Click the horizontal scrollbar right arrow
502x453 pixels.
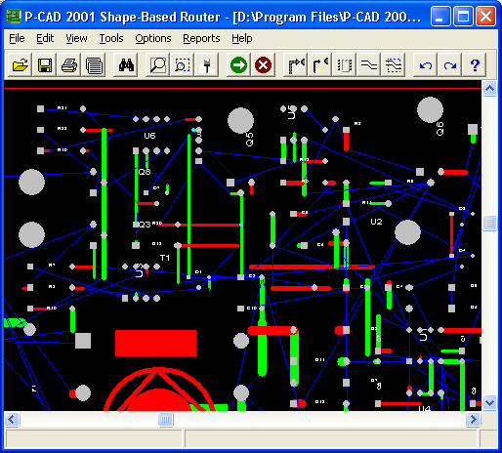tap(473, 419)
